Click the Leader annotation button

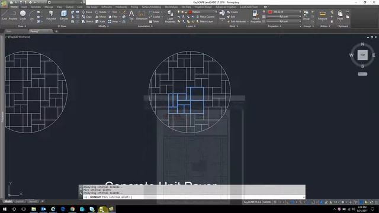pyautogui.click(x=155, y=17)
